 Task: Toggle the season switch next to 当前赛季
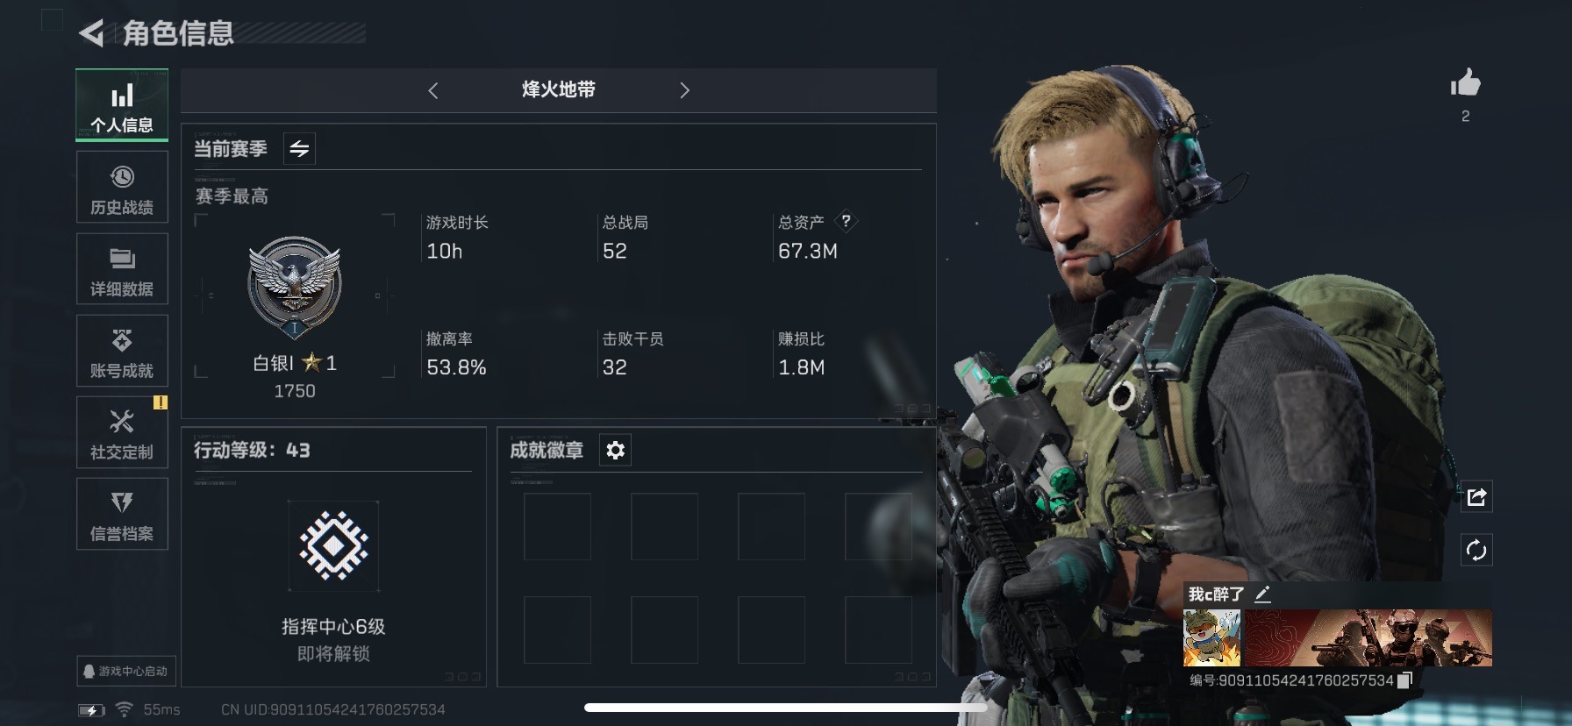coord(299,149)
